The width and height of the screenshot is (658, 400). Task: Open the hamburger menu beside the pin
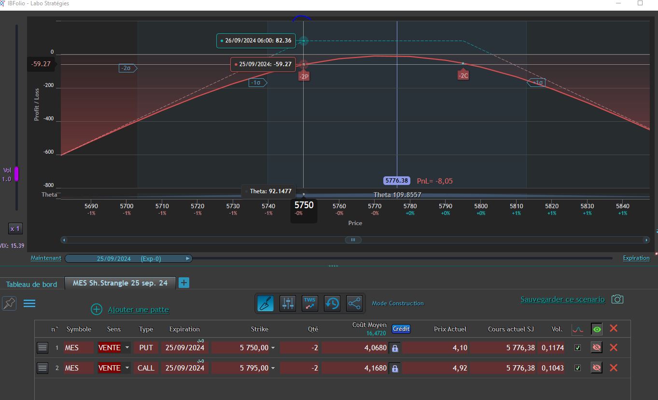[x=29, y=303]
